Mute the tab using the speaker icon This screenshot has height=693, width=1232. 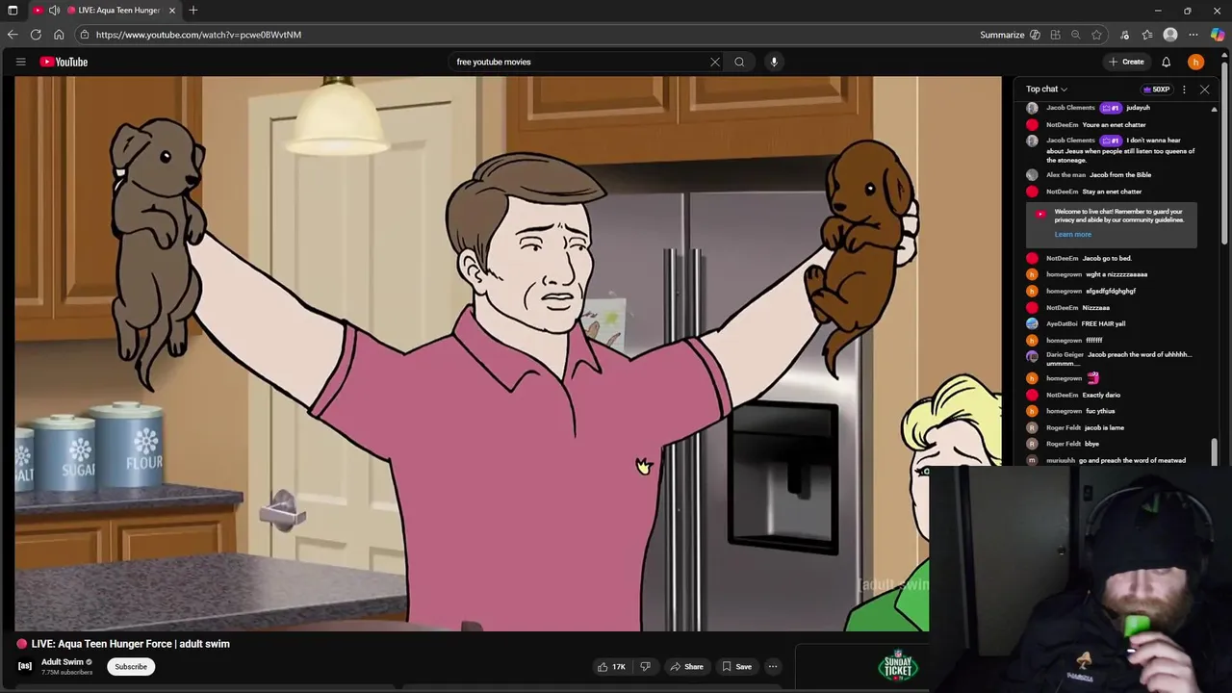coord(54,10)
